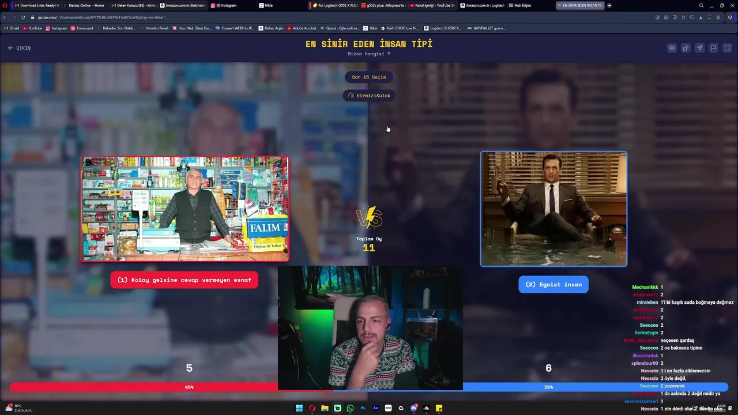738x415 pixels.
Task: Click the man in suit image thumbnail
Action: (553, 209)
